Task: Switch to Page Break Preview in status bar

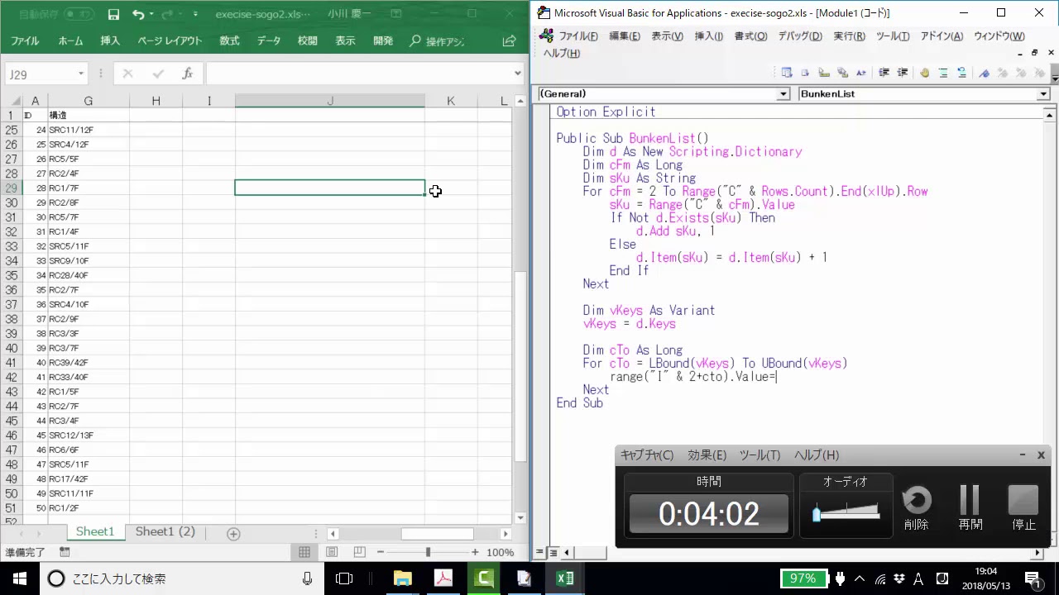Action: click(x=359, y=552)
